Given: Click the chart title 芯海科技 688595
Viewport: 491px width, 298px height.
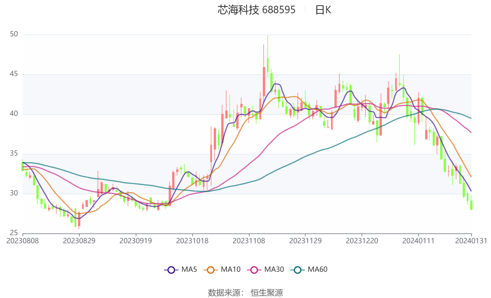Looking at the screenshot, I should 256,10.
